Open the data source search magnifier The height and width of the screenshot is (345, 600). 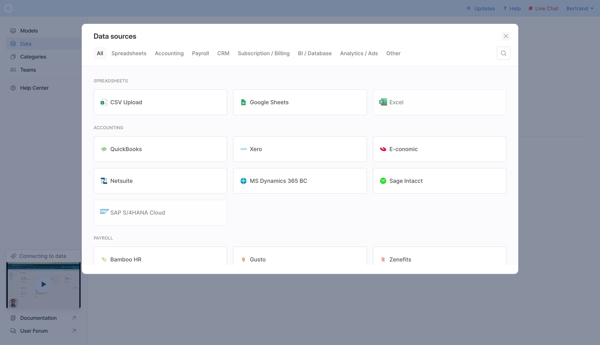tap(503, 53)
